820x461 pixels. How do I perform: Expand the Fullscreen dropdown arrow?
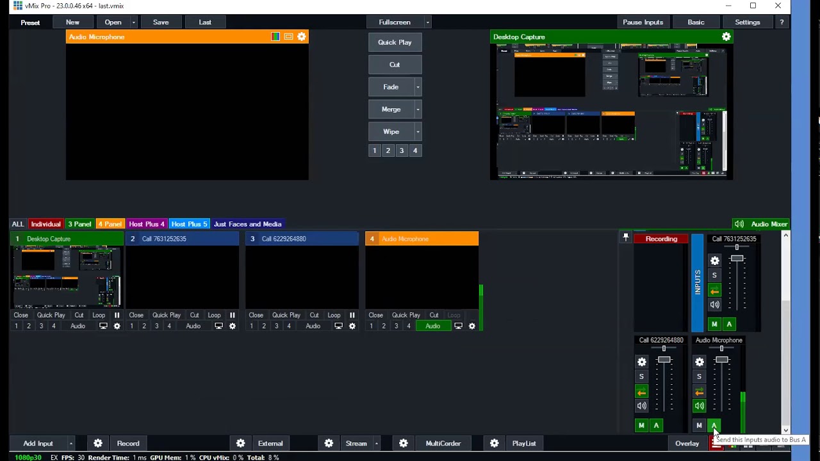pyautogui.click(x=427, y=22)
